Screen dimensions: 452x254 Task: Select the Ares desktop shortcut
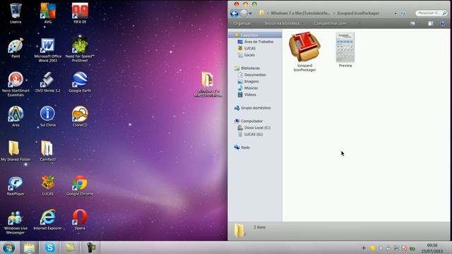(16, 116)
